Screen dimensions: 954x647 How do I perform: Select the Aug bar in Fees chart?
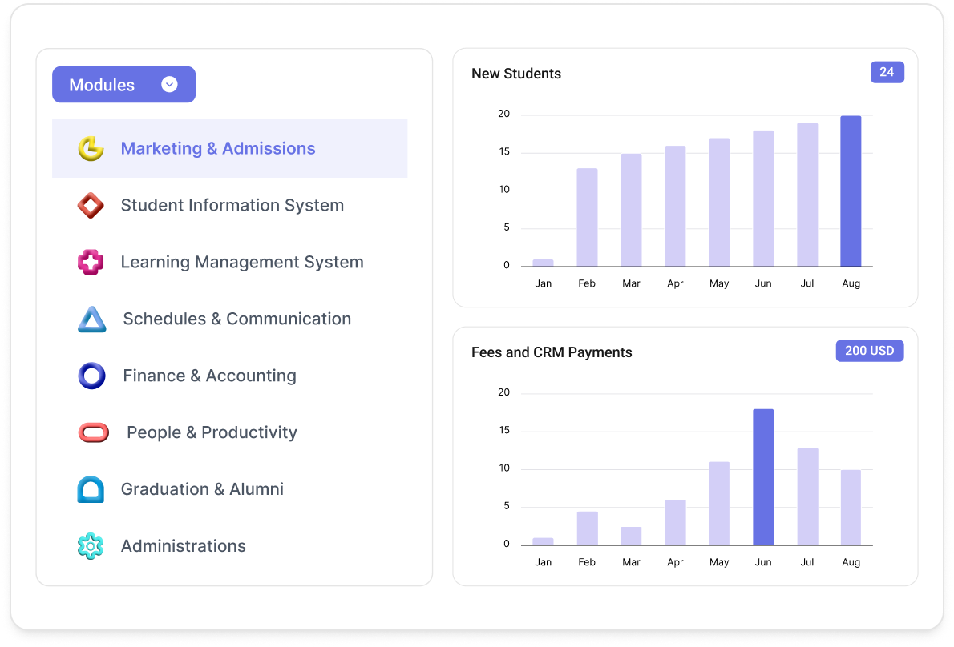click(x=851, y=508)
